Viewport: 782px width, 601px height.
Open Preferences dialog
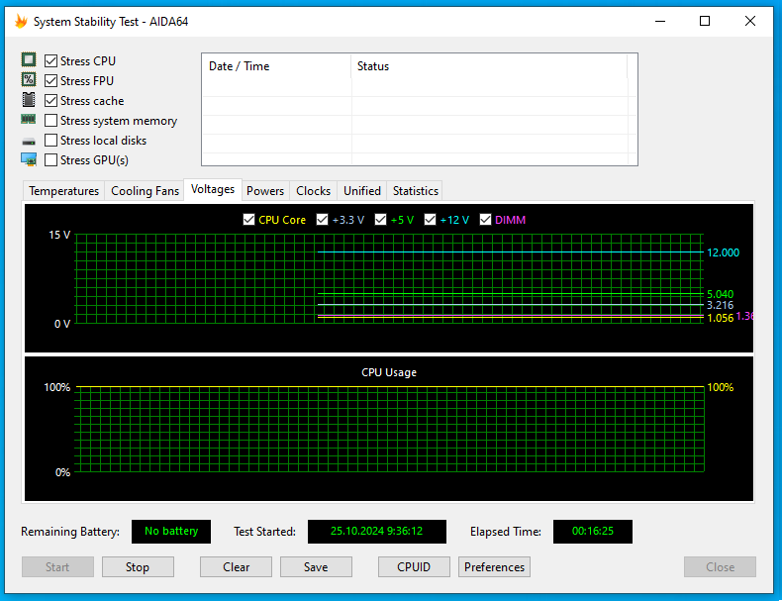tap(494, 567)
